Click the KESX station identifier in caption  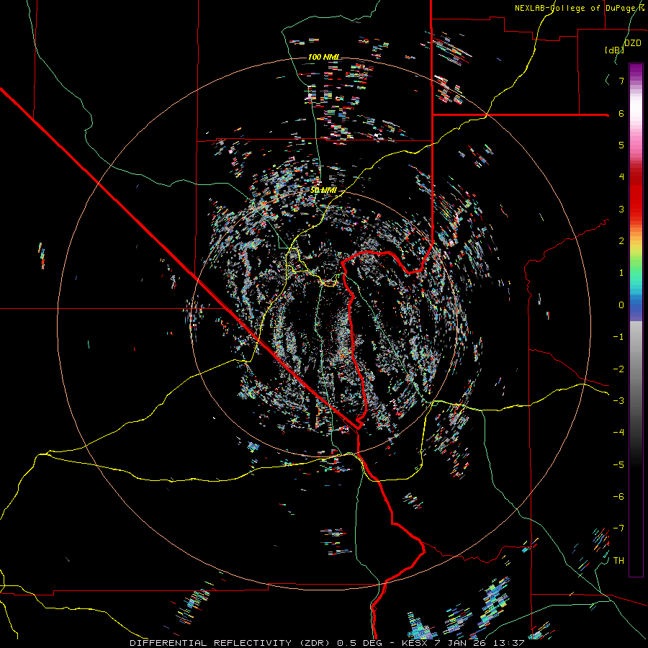pos(413,643)
